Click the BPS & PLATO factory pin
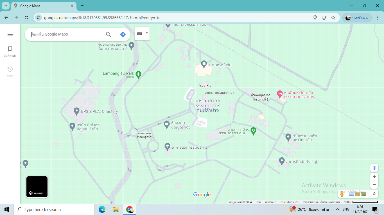Viewport: 384px width, 215px height. (x=76, y=111)
